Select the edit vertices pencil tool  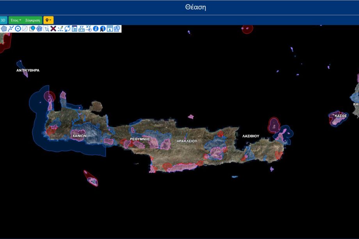pos(60,29)
